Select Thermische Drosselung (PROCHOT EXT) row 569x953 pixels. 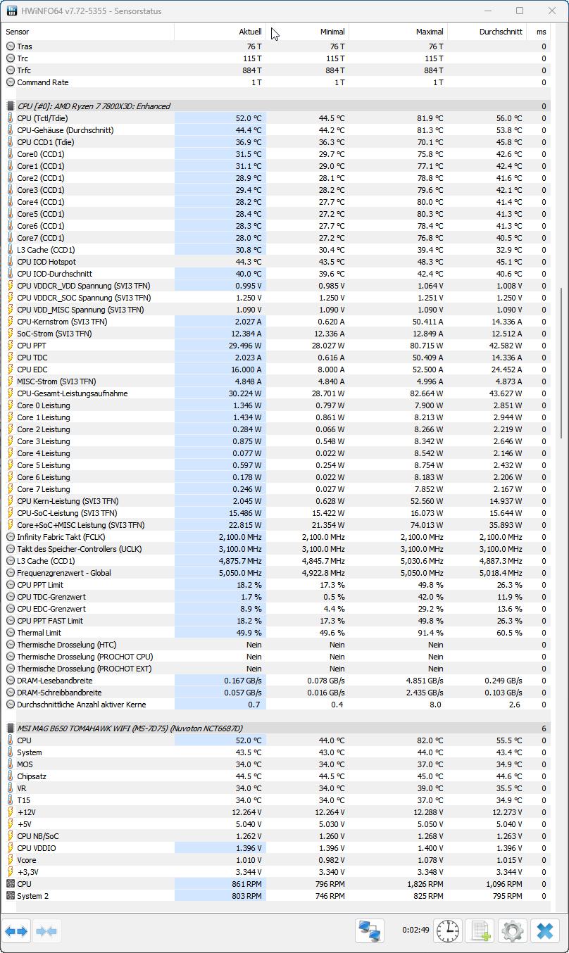(x=276, y=669)
